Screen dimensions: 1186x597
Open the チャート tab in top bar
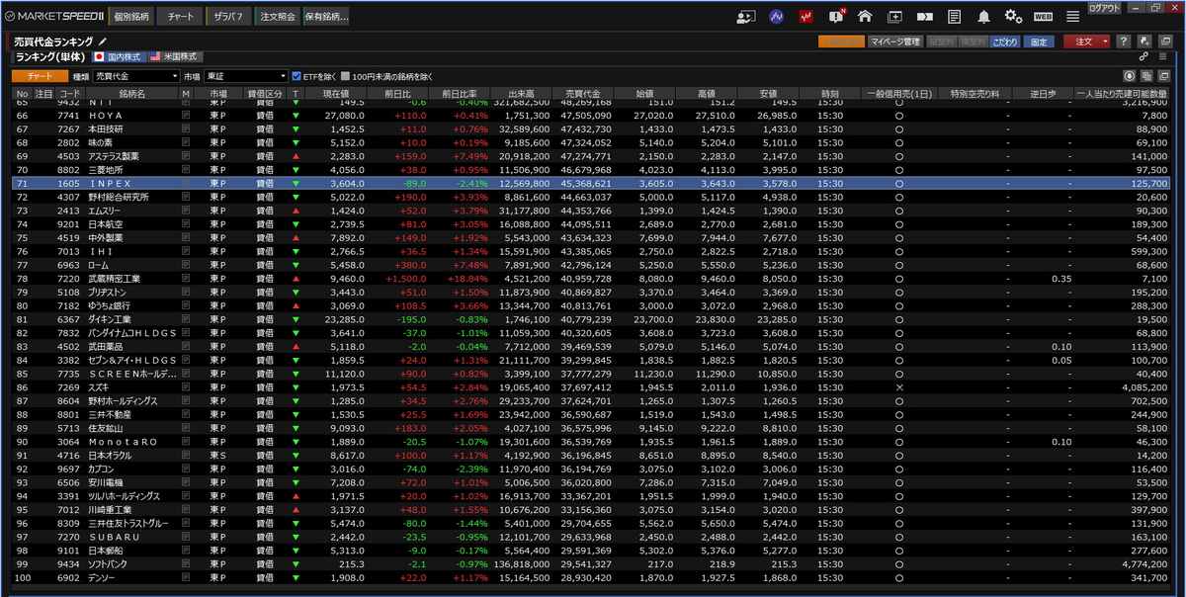click(x=181, y=17)
